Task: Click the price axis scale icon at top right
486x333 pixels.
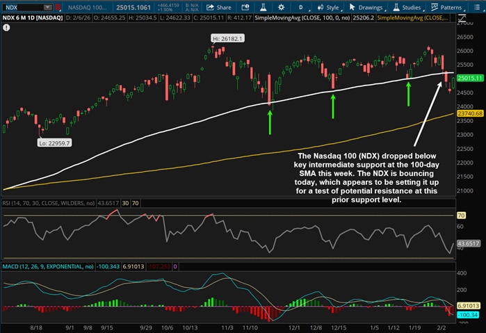Action: pos(462,17)
